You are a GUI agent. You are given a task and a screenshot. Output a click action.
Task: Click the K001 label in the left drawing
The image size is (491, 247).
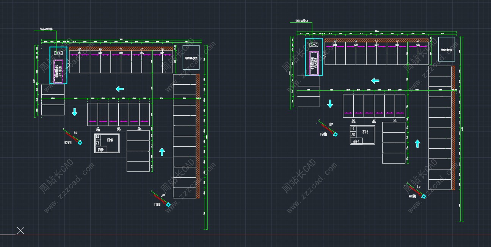[x=80, y=53]
